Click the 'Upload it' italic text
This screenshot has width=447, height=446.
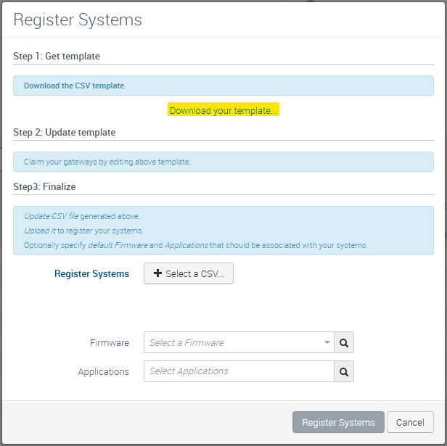coord(40,231)
